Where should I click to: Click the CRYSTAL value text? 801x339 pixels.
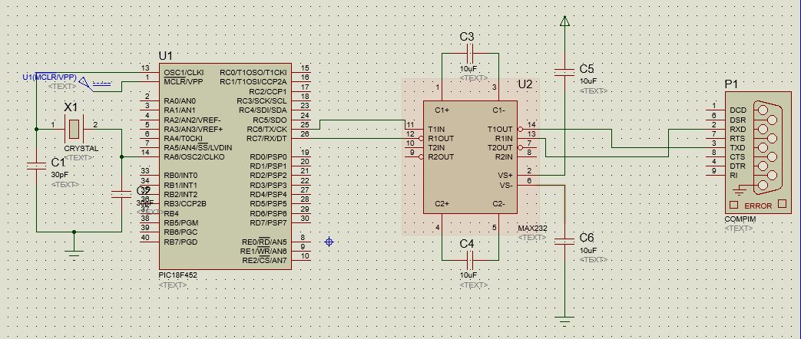(x=81, y=149)
